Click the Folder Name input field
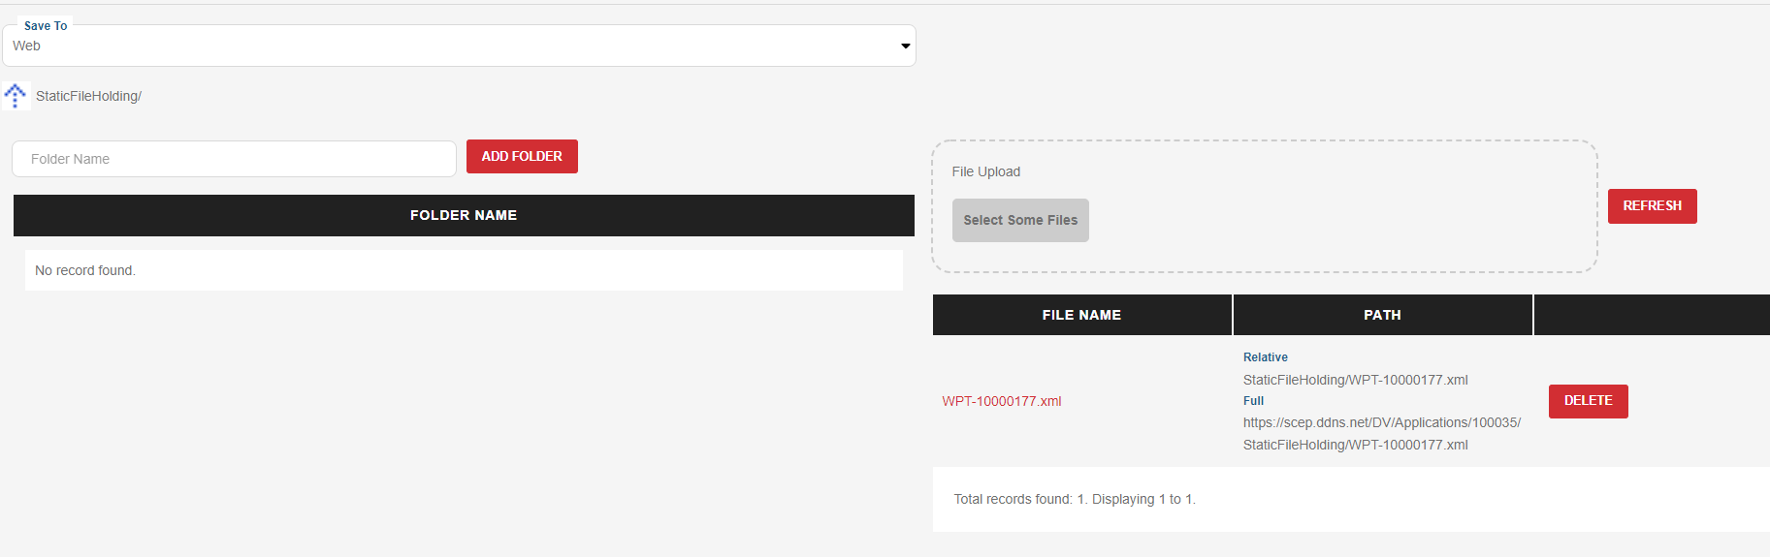Screen dimensions: 1770x557 click(x=234, y=159)
